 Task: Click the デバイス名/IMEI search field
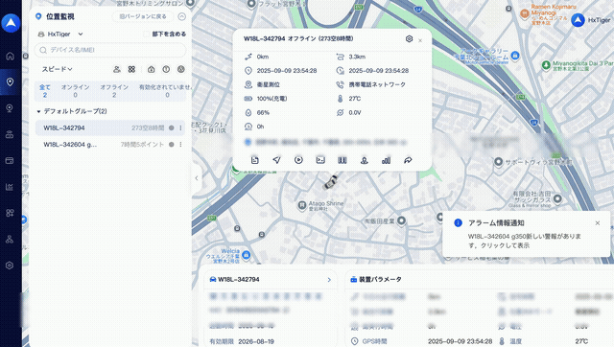[110, 50]
